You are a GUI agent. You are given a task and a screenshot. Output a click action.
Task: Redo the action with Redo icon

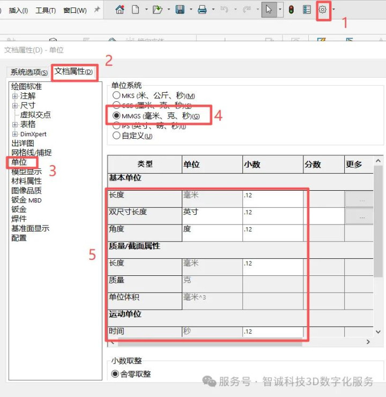pyautogui.click(x=247, y=10)
